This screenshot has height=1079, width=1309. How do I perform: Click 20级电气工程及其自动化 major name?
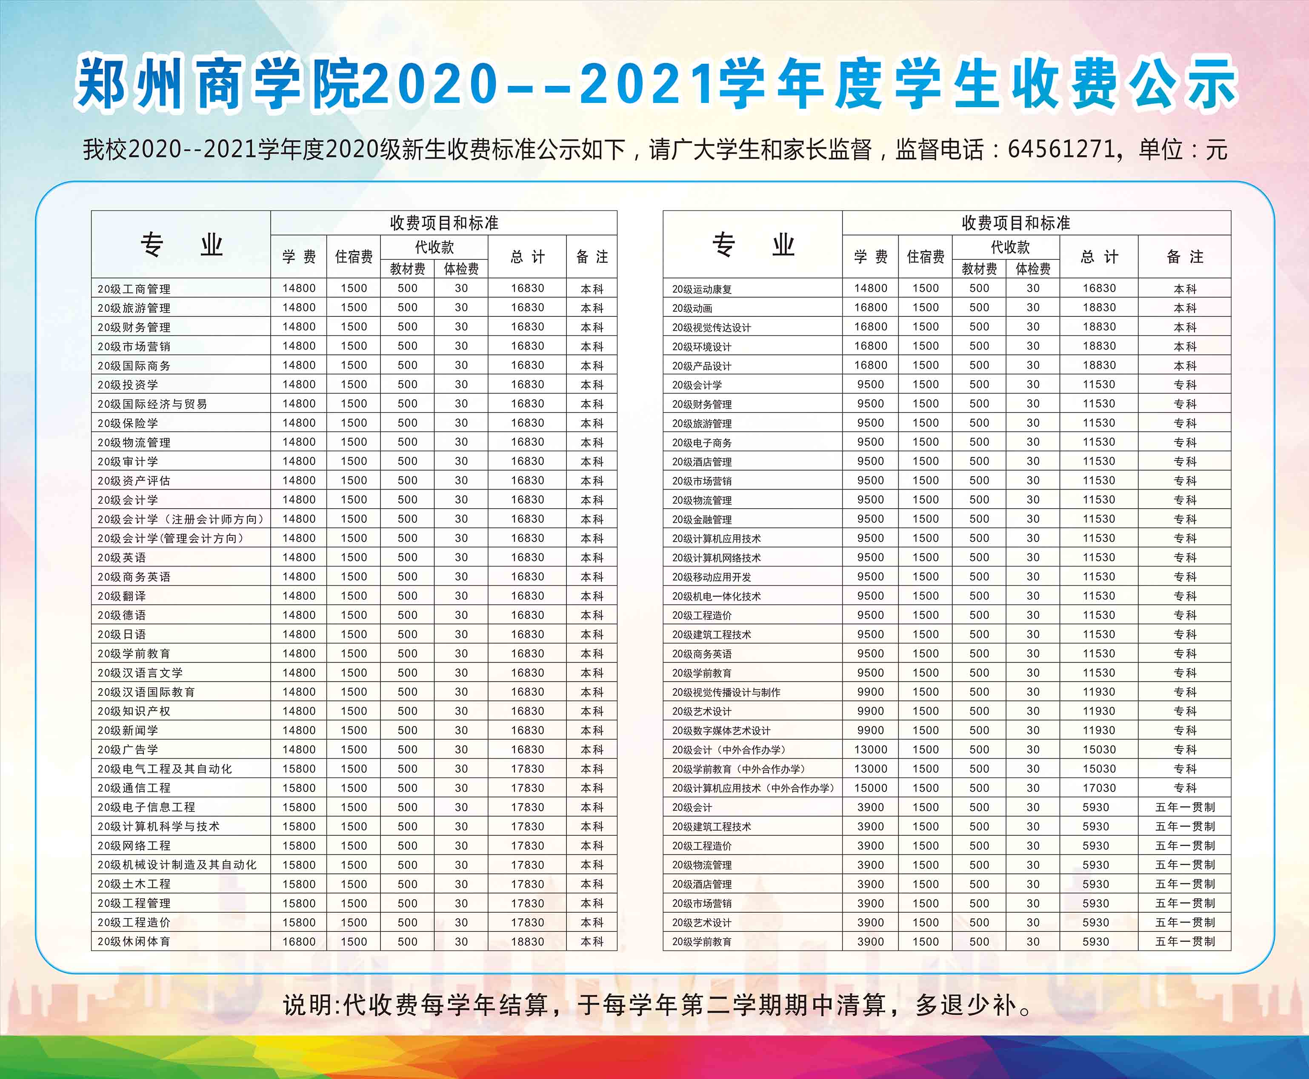coord(165,769)
